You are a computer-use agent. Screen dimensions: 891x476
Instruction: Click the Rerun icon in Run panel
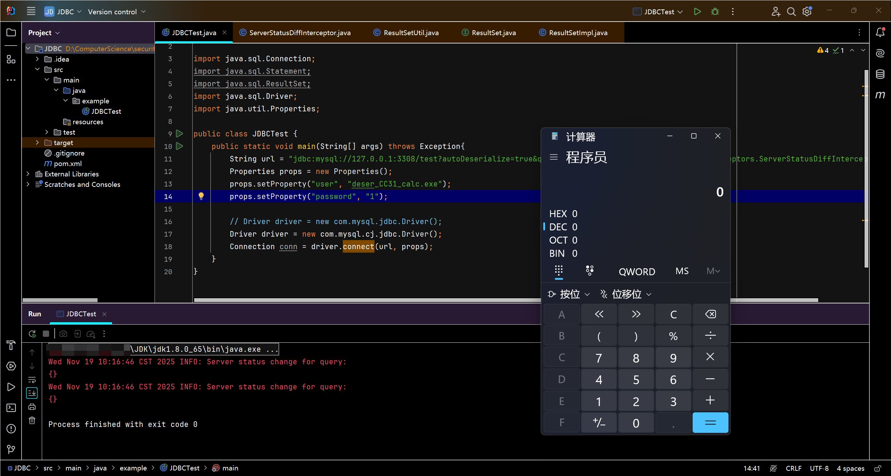32,334
